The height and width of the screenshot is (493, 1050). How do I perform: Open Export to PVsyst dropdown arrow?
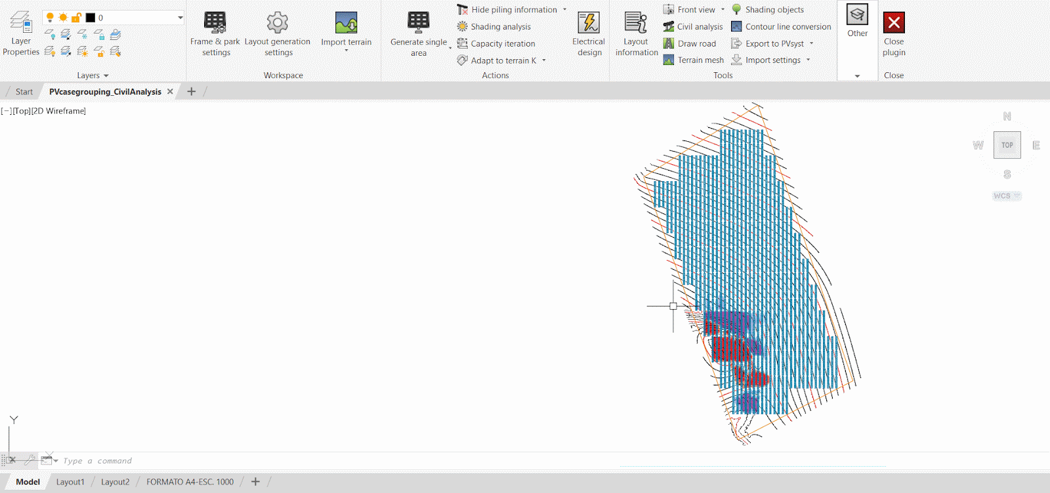click(812, 44)
